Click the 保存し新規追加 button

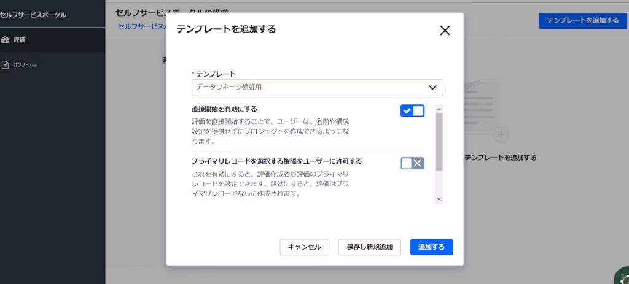coord(369,247)
